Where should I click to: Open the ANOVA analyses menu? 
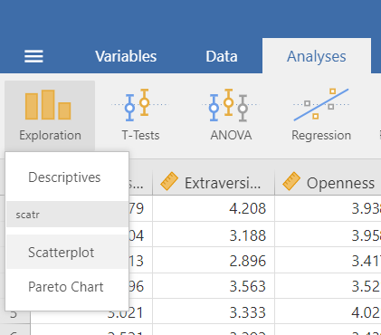[x=231, y=116]
